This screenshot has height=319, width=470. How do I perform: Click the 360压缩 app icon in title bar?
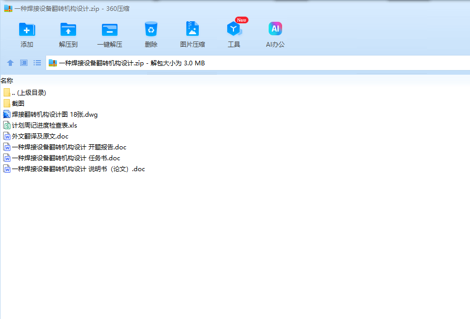8,8
